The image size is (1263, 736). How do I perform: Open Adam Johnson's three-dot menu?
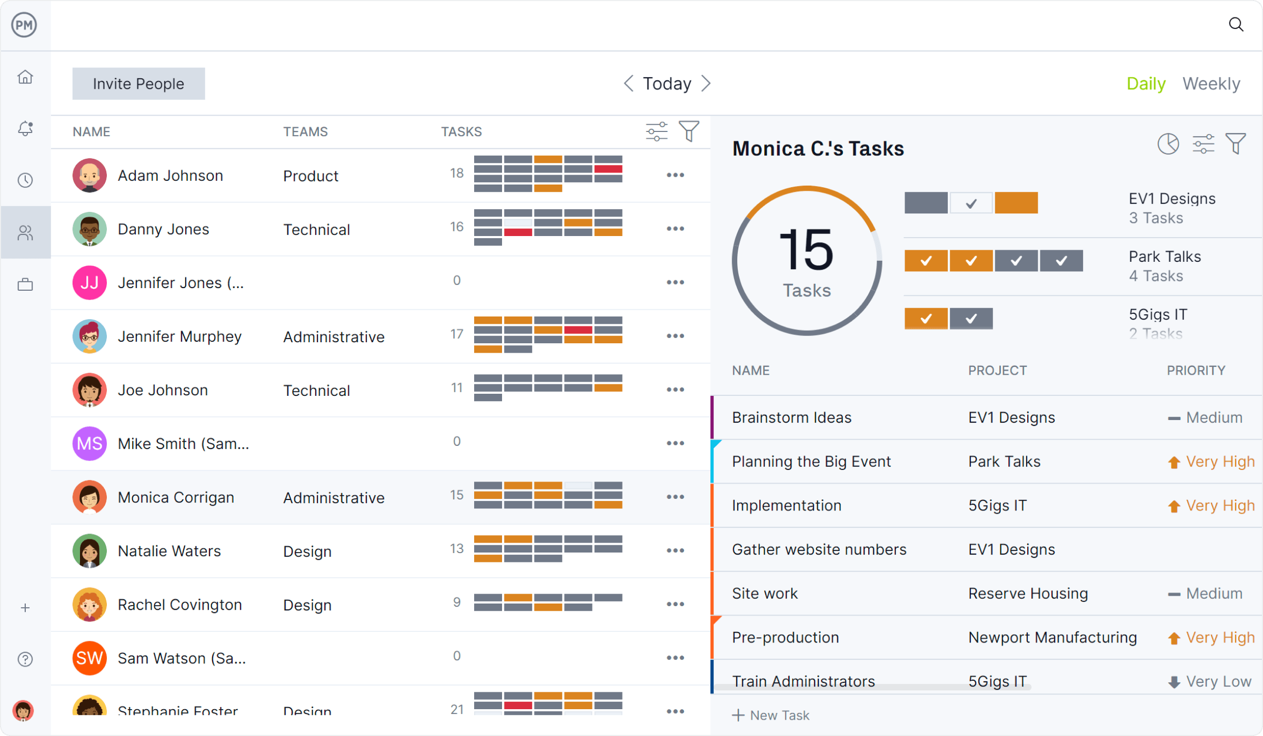pos(675,175)
